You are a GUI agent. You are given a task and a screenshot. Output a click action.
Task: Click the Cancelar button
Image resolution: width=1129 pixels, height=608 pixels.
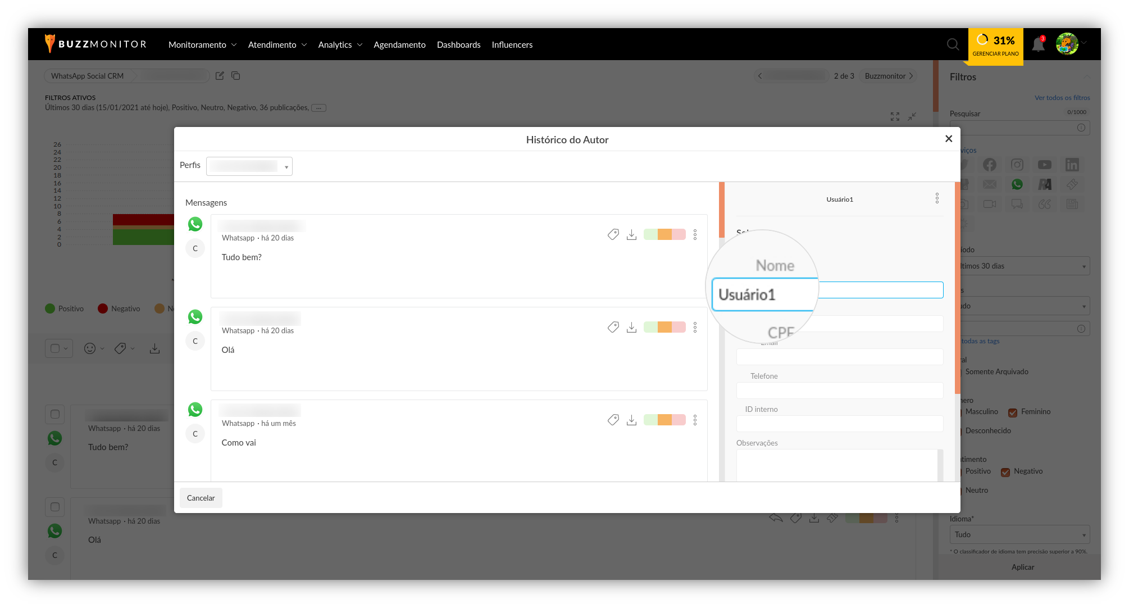tap(201, 498)
